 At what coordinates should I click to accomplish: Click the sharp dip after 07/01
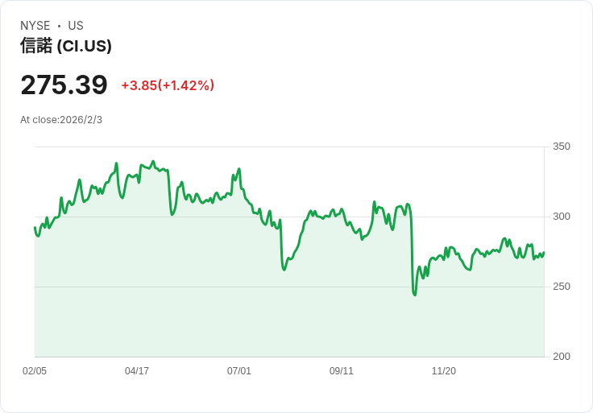click(284, 269)
